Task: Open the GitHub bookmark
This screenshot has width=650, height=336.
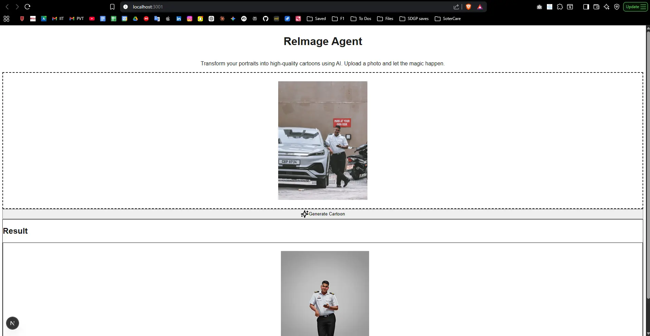Action: tap(266, 19)
